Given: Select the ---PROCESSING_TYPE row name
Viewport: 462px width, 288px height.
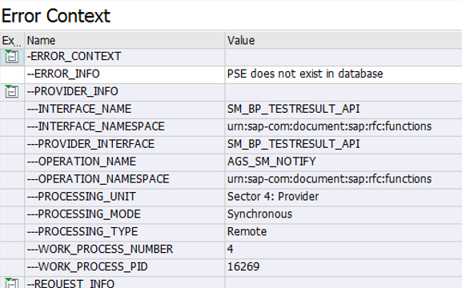Looking at the screenshot, I should point(82,231).
